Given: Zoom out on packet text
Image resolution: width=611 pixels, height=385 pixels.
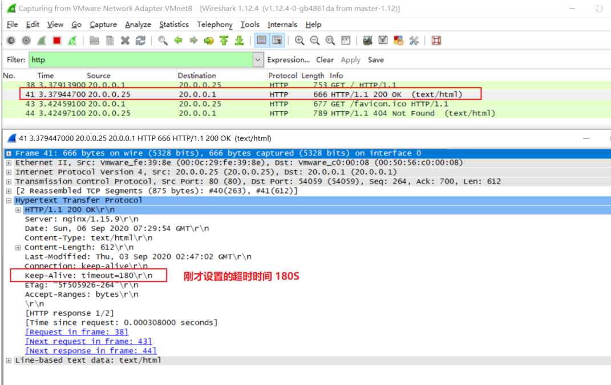Looking at the screenshot, I should (315, 40).
